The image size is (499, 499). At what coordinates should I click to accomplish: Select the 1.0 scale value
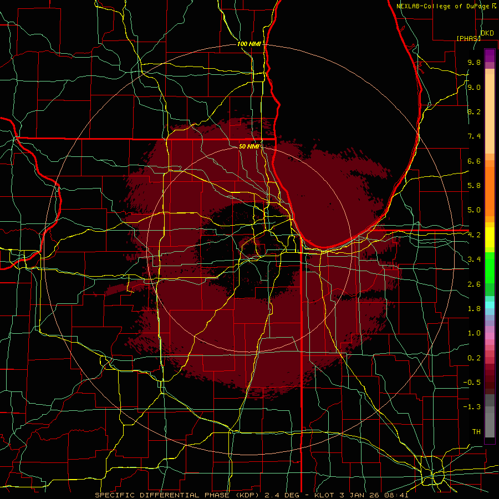[474, 333]
